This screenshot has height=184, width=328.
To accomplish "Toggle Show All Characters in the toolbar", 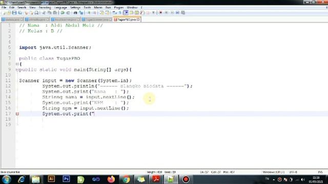I will coord(120,13).
